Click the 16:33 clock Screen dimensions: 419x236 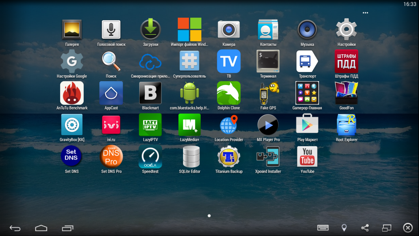click(410, 4)
